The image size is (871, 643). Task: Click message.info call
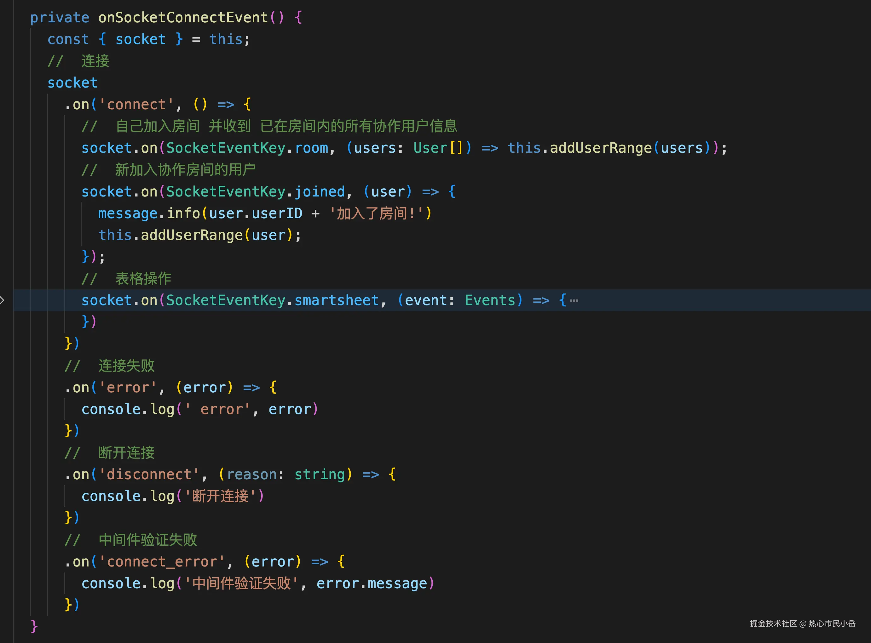pyautogui.click(x=149, y=214)
